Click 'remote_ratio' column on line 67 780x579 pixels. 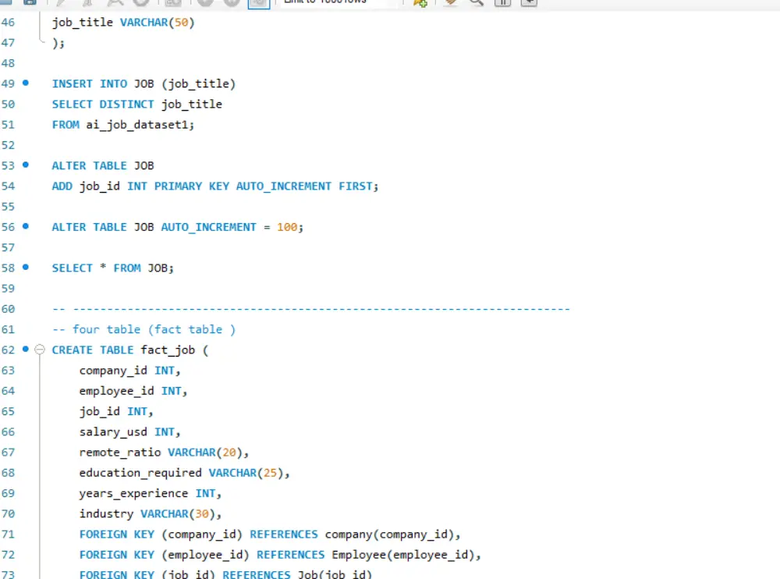pyautogui.click(x=120, y=452)
